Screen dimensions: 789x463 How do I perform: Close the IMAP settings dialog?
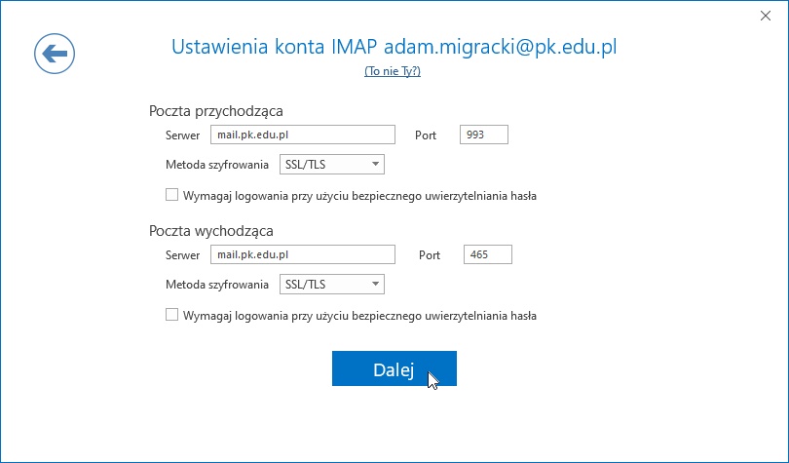click(x=765, y=16)
